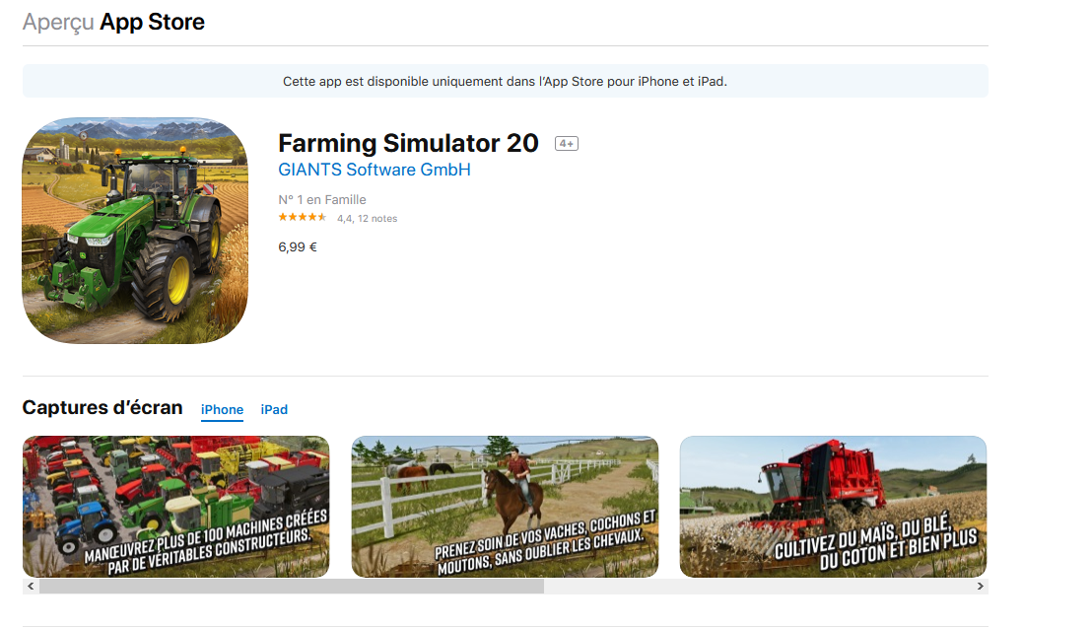The height and width of the screenshot is (627, 1091).
Task: Click the Farming Simulator 20 title
Action: click(x=408, y=143)
